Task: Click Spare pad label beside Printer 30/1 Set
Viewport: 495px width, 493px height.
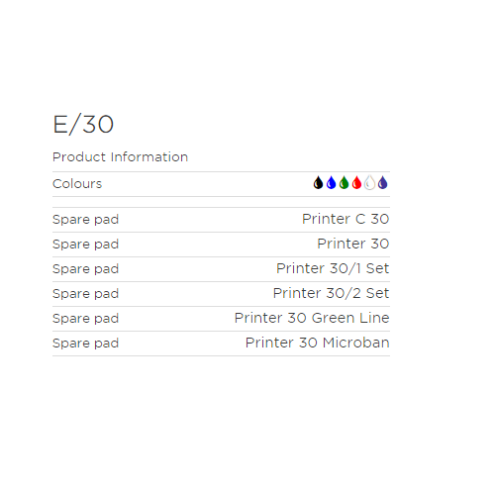Action: pyautogui.click(x=85, y=269)
